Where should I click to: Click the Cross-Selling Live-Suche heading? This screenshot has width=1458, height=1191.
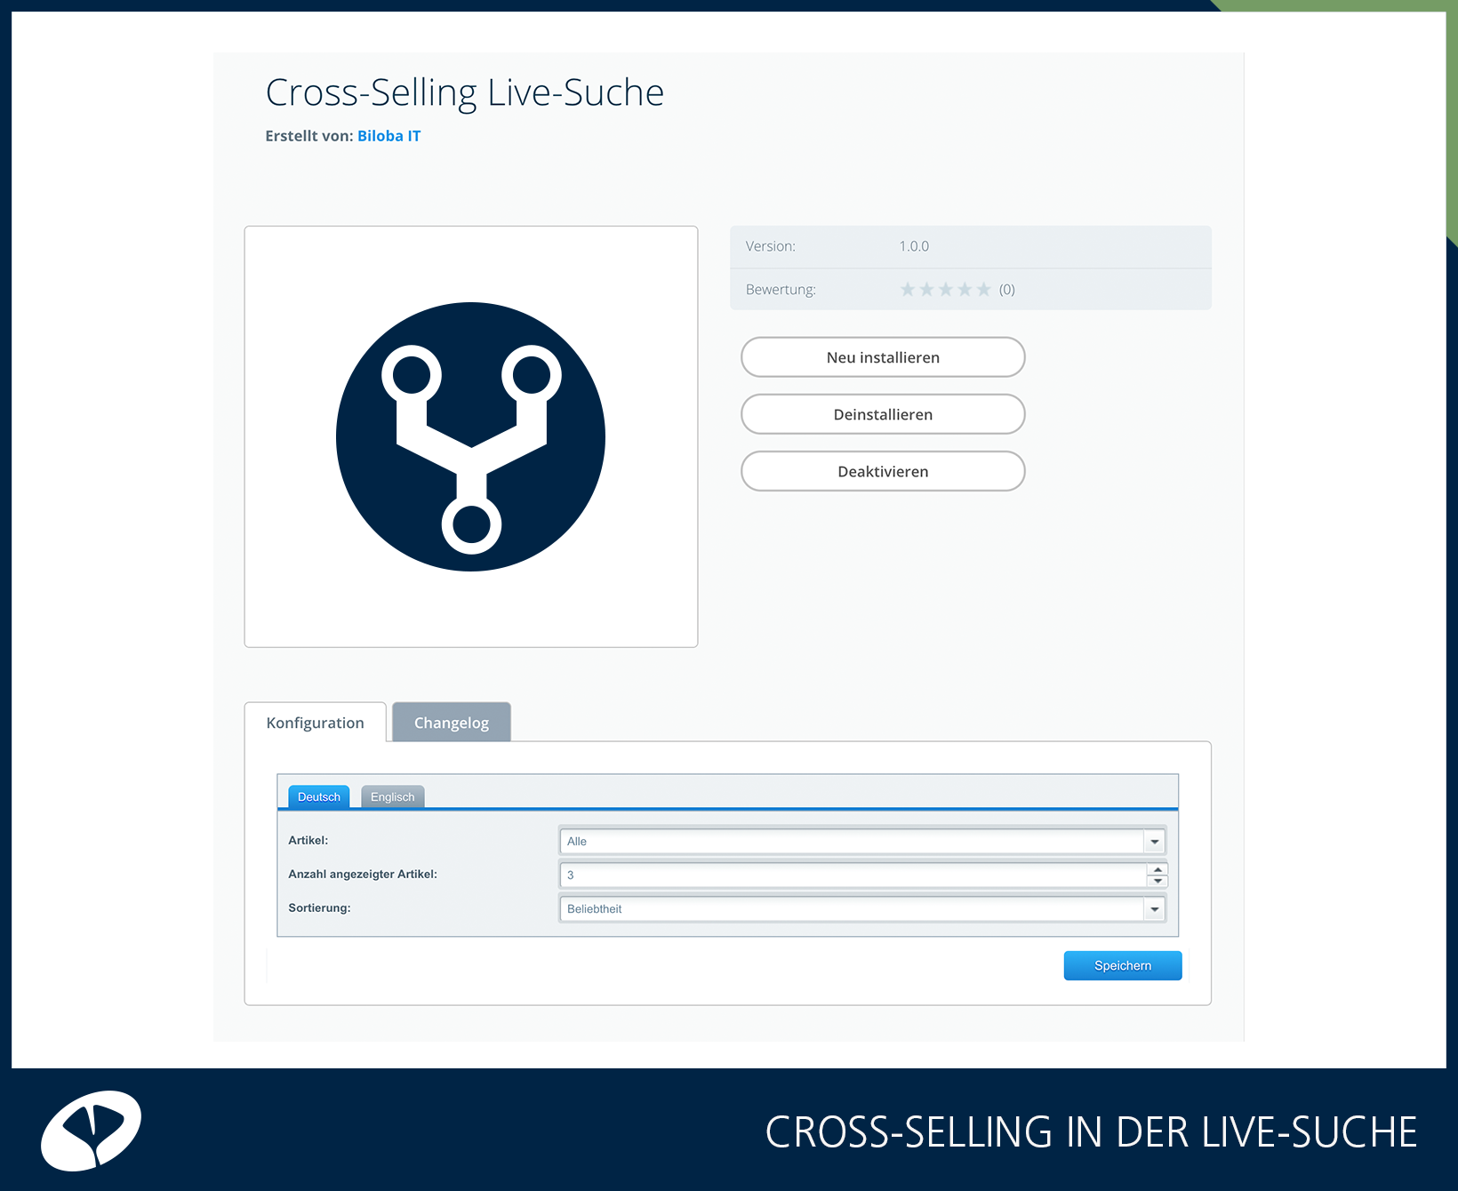(465, 92)
